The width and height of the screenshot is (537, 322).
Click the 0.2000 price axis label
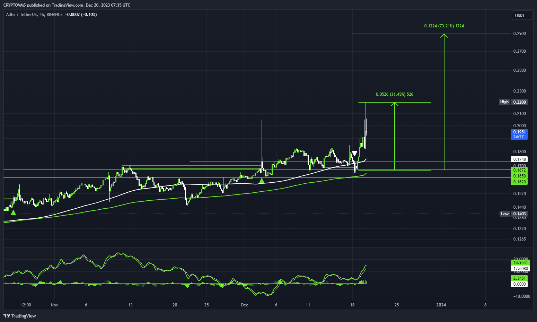click(x=519, y=126)
